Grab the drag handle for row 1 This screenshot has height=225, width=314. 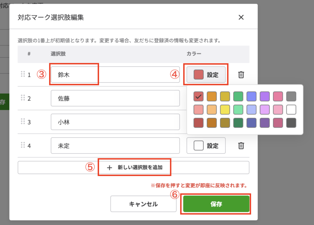(23, 74)
